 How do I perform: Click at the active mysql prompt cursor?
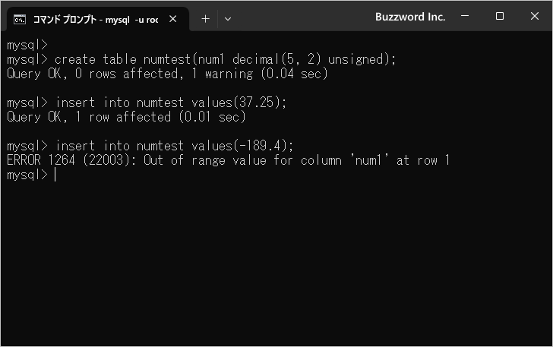click(x=55, y=175)
